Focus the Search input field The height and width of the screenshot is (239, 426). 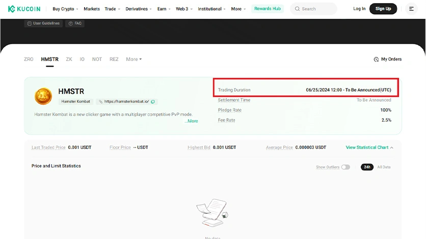313,9
